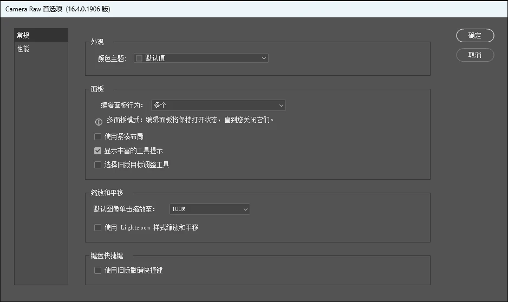Open the 默认图像单击缩放至 dropdown
Screen dimensions: 508x302
click(x=210, y=209)
